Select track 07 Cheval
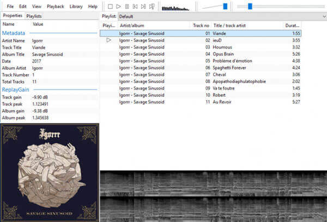The width and height of the screenshot is (327, 222). pyautogui.click(x=201, y=75)
